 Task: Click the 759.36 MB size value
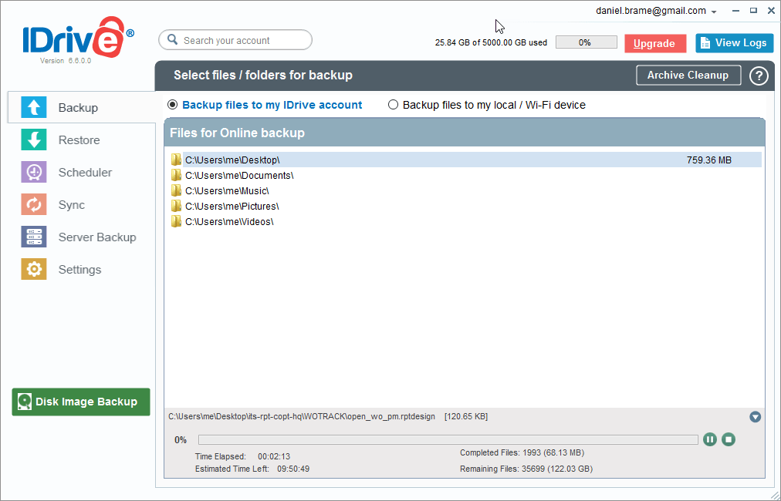click(x=708, y=160)
